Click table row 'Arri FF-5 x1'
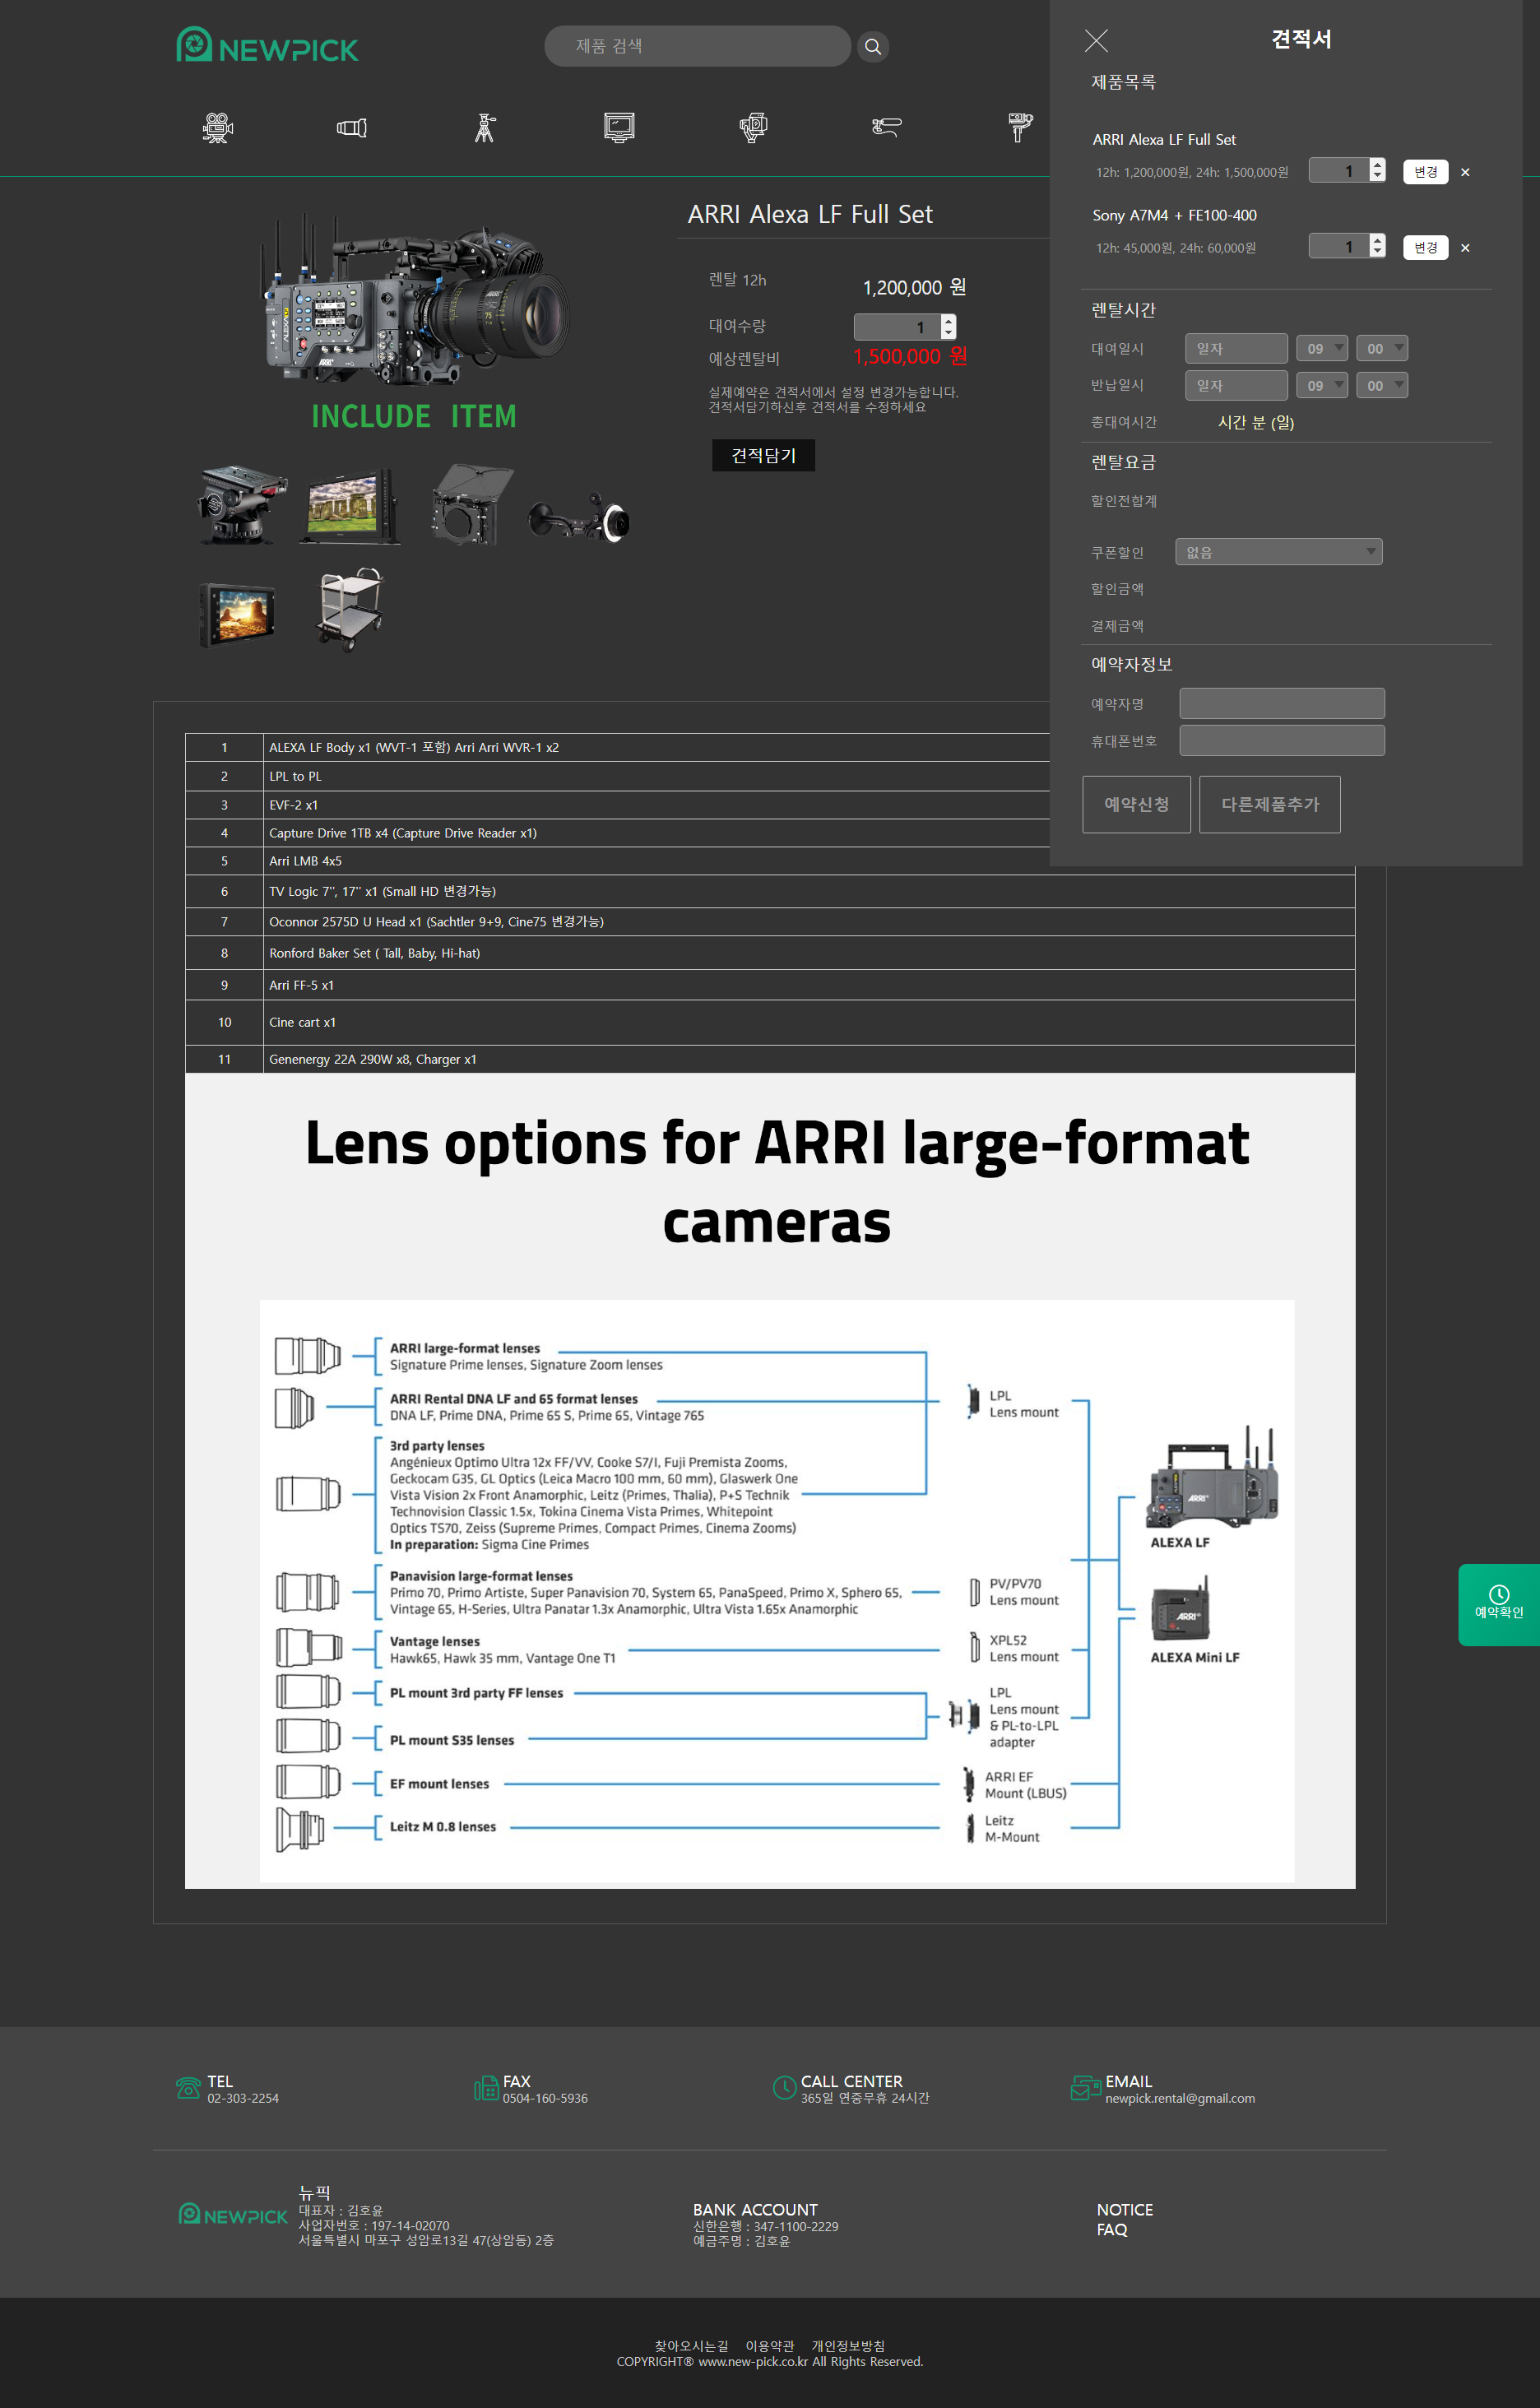 (770, 985)
